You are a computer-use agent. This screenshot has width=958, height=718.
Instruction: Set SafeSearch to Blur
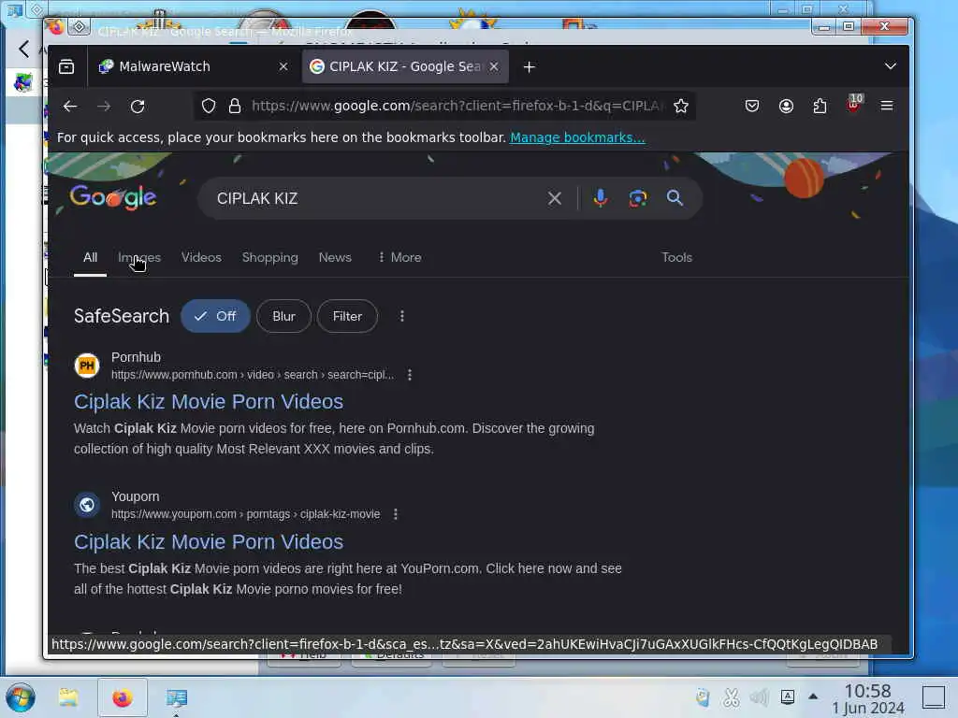tap(283, 316)
